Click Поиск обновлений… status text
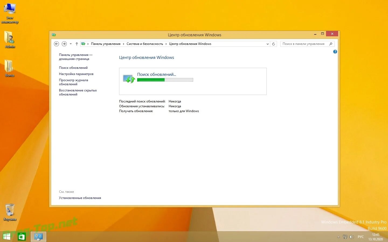388x242 pixels. tap(157, 74)
